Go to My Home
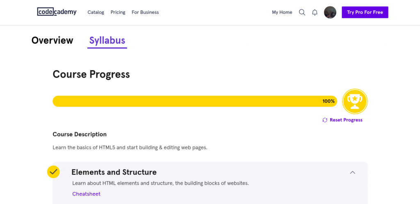The width and height of the screenshot is (420, 204). (x=282, y=12)
